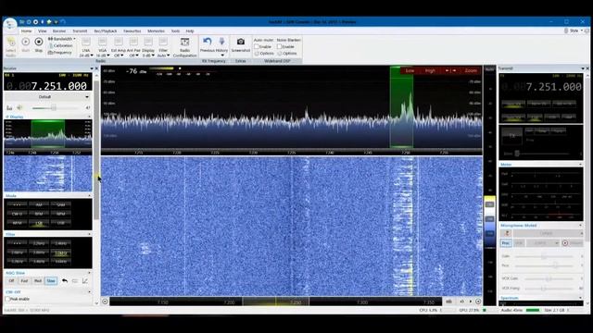
Task: Click the Calibration icon in ribbon
Action: [51, 45]
